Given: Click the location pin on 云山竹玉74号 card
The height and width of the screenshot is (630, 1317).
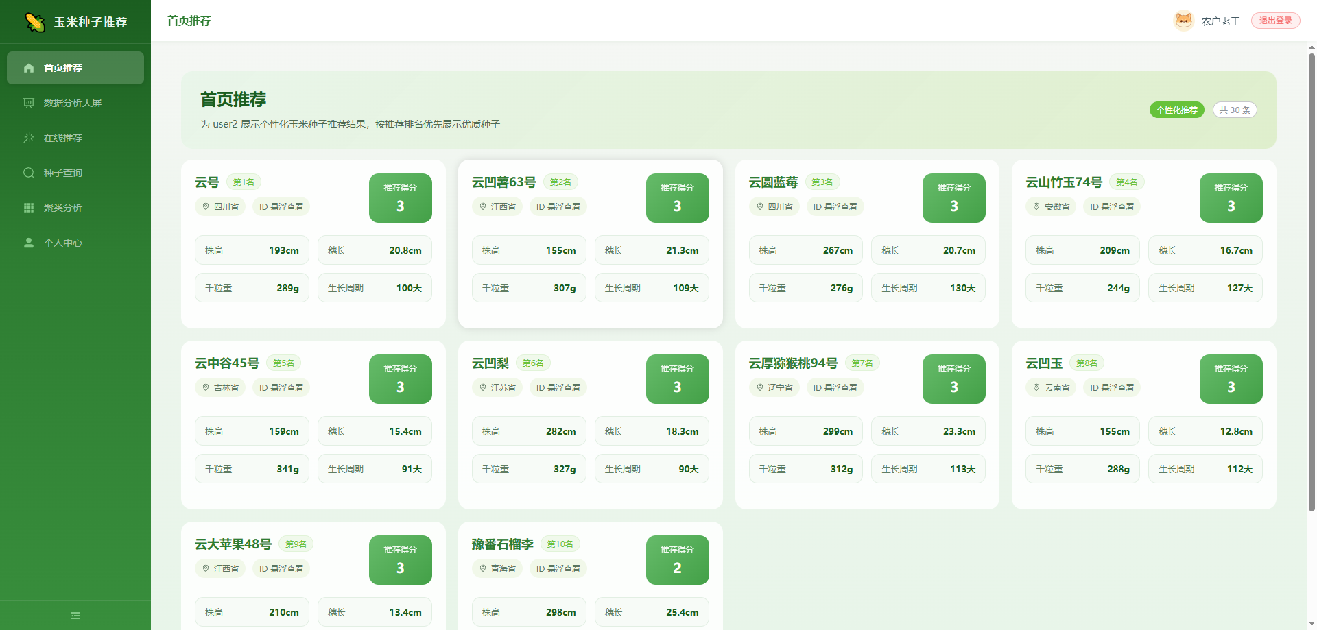Looking at the screenshot, I should pyautogui.click(x=1036, y=206).
